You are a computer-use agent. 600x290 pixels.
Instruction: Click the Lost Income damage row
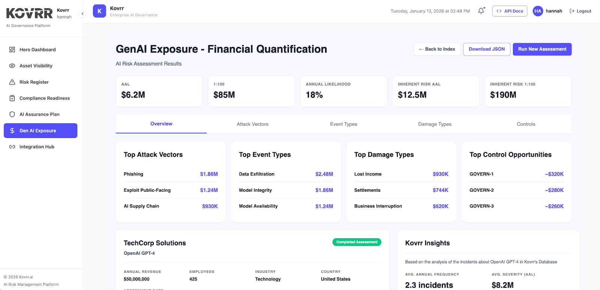click(x=401, y=174)
